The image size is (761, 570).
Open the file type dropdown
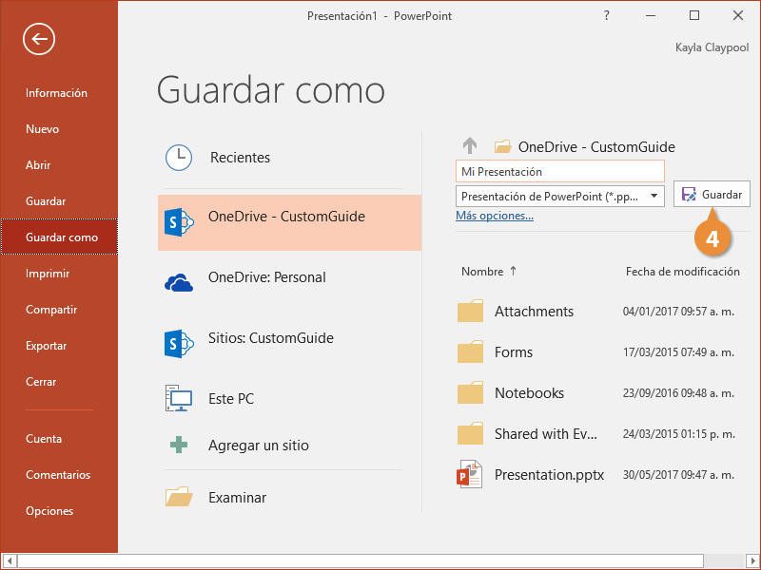pyautogui.click(x=654, y=197)
